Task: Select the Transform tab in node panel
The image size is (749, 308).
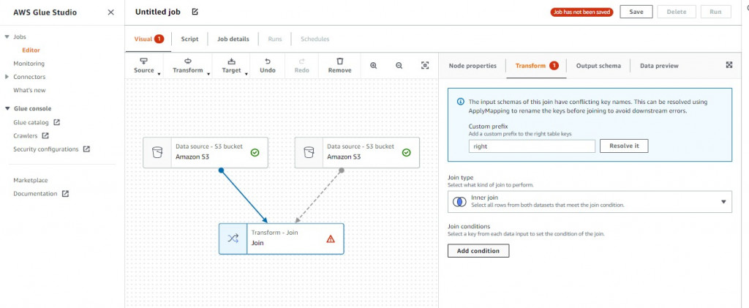Action: click(x=536, y=66)
